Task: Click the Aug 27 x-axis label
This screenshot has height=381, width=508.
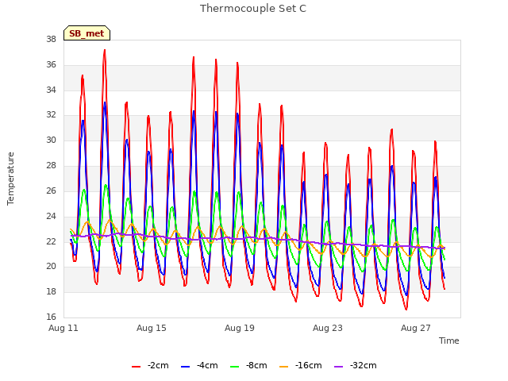Action: [416, 328]
